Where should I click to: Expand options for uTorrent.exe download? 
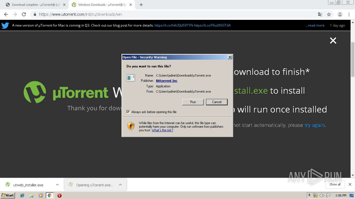(120, 185)
